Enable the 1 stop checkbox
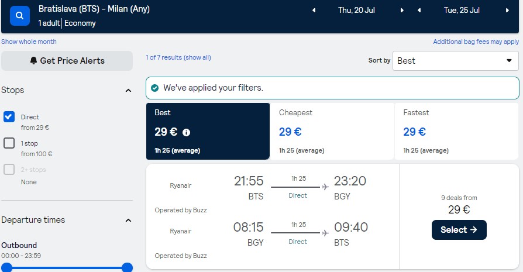The height and width of the screenshot is (272, 523). point(9,143)
